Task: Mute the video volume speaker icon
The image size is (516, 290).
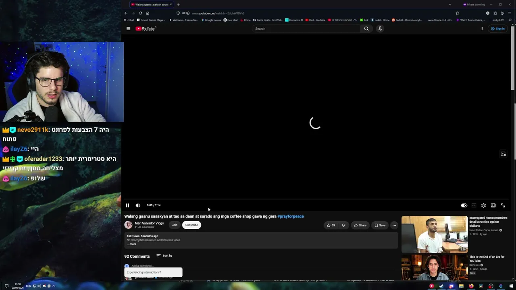Action: [138, 205]
